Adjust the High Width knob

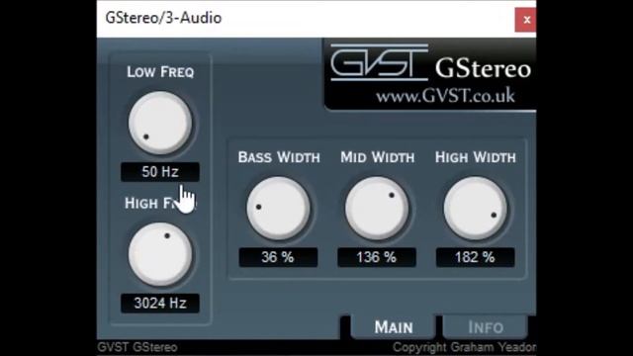[475, 208]
